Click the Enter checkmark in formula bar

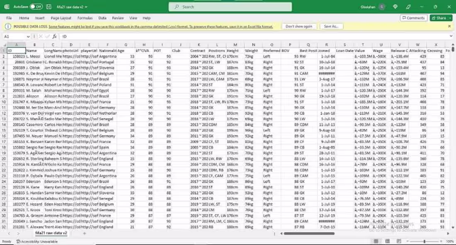(x=47, y=37)
